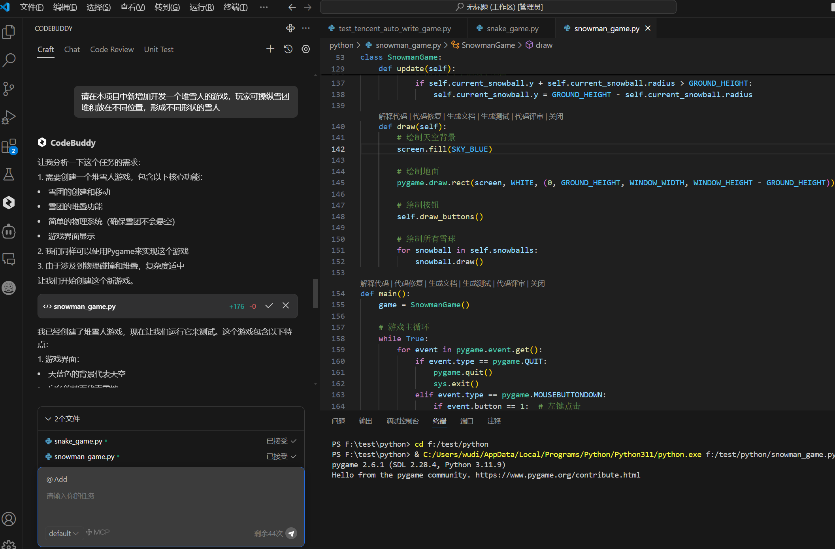Accept snowman_game.py changes with checkmark
The image size is (835, 549).
point(269,306)
